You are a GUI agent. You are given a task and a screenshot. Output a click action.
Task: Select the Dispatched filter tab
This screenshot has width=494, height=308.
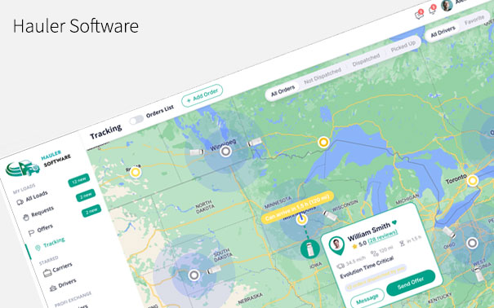click(366, 59)
